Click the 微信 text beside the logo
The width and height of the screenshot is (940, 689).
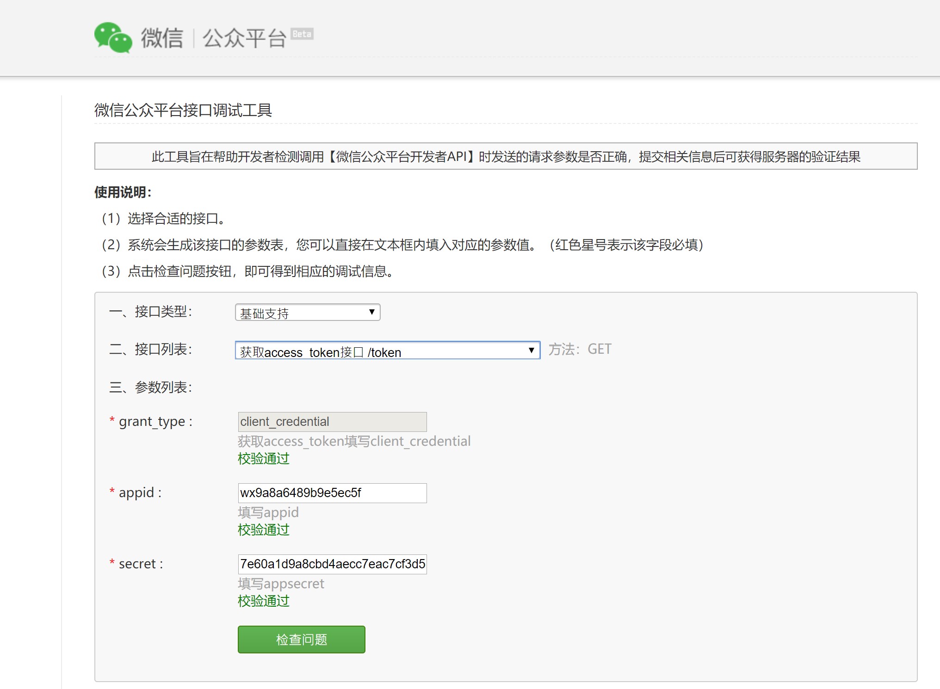click(162, 38)
